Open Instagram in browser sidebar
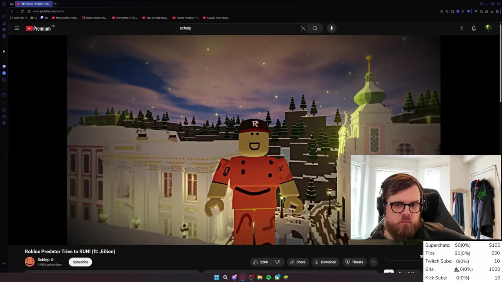Screen dimensions: 502x282 point(4,80)
